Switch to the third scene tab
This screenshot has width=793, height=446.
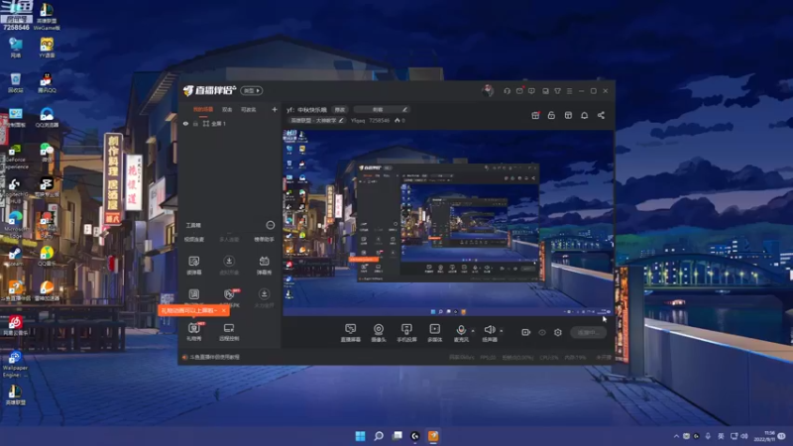coord(249,109)
